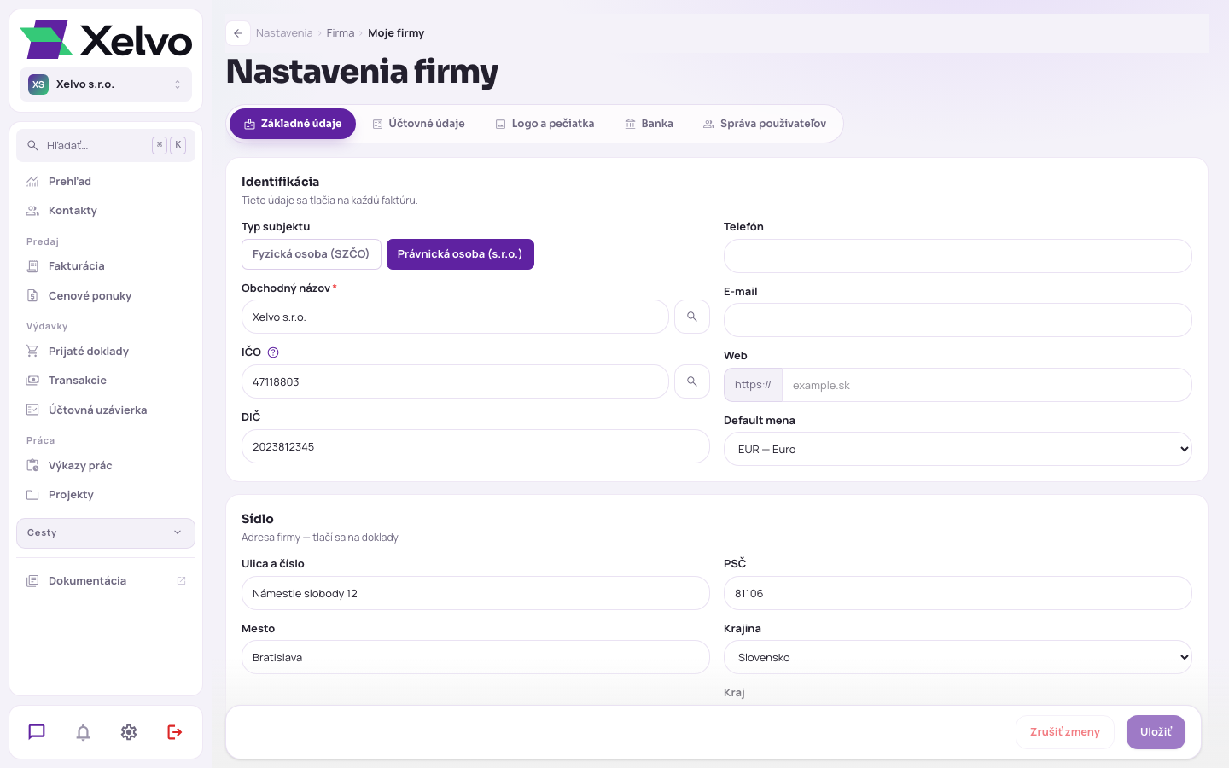Viewport: 1229px width, 768px height.
Task: Open Výkazy prác
Action: point(106,466)
